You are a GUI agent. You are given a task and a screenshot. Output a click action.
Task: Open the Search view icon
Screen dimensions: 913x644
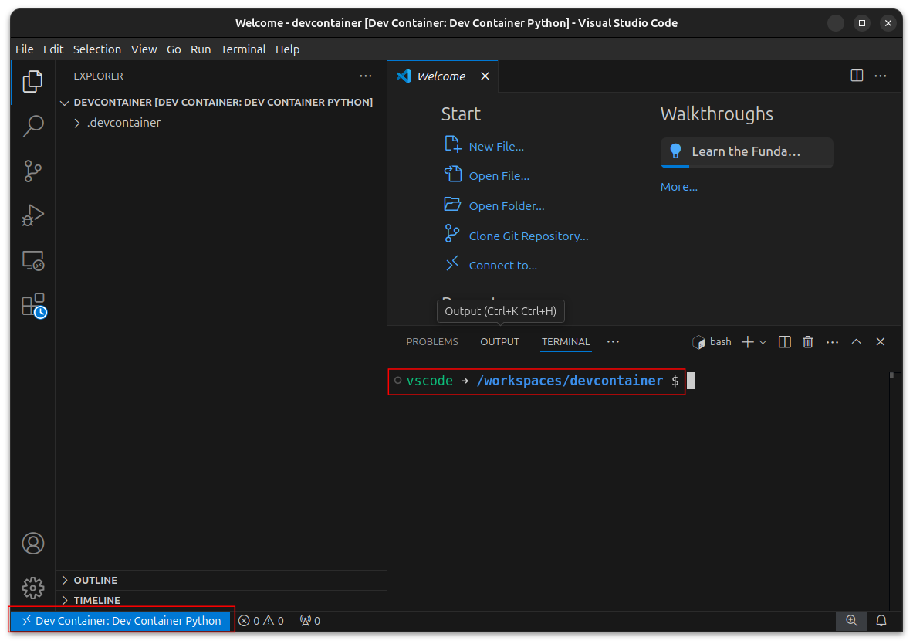[x=32, y=126]
